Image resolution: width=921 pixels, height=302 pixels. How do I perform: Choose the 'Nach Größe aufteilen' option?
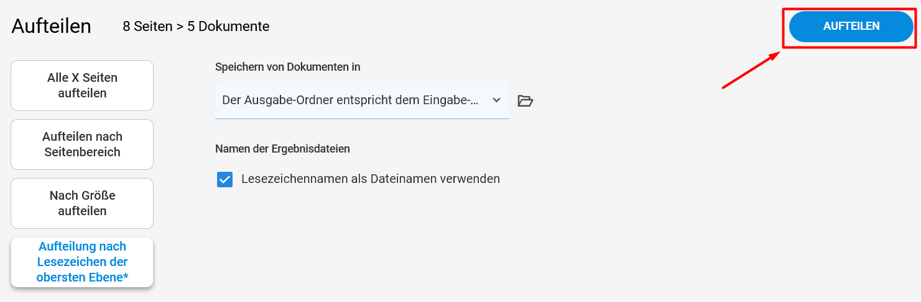pos(82,203)
